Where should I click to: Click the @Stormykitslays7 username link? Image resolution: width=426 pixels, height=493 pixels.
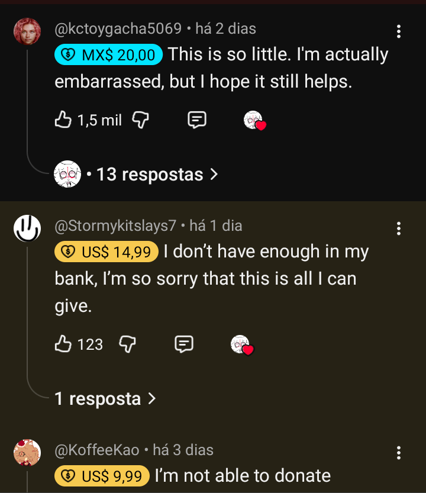pos(115,225)
